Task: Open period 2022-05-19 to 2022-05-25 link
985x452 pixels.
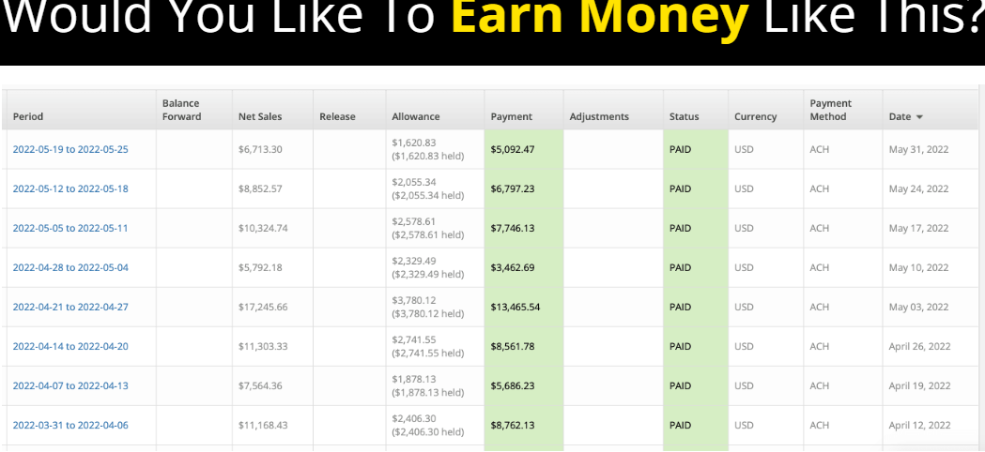Action: (x=70, y=149)
